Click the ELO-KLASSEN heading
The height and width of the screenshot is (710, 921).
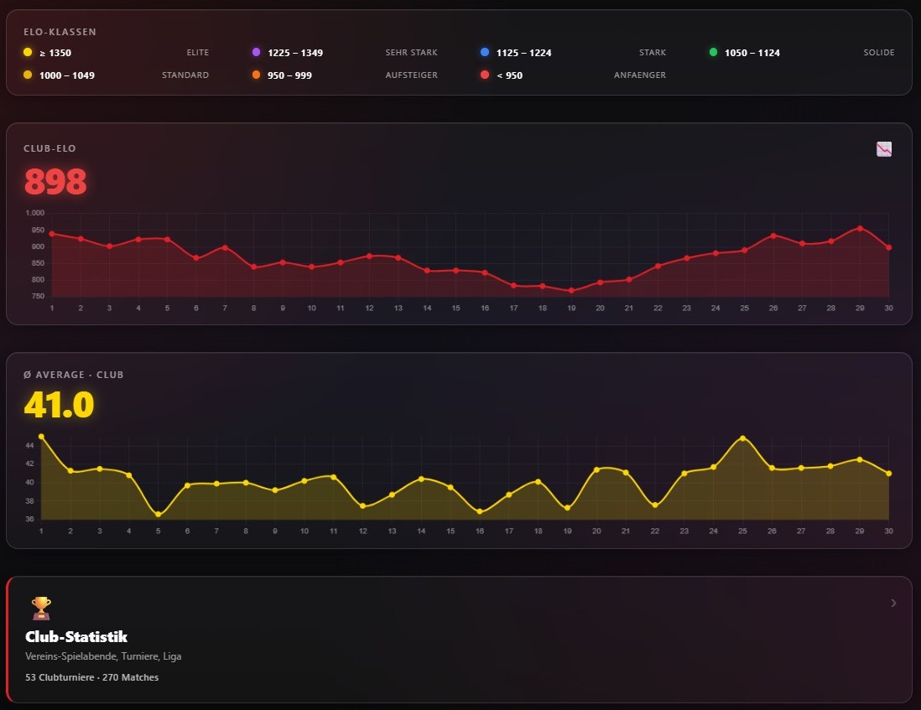(60, 32)
